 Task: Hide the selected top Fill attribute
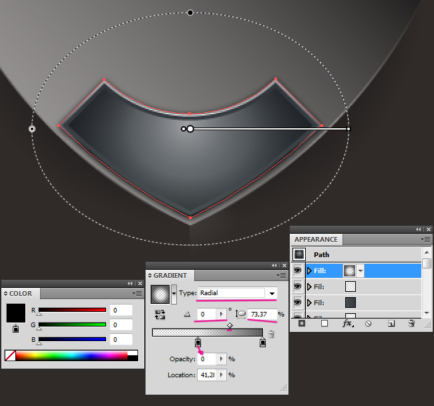point(298,270)
